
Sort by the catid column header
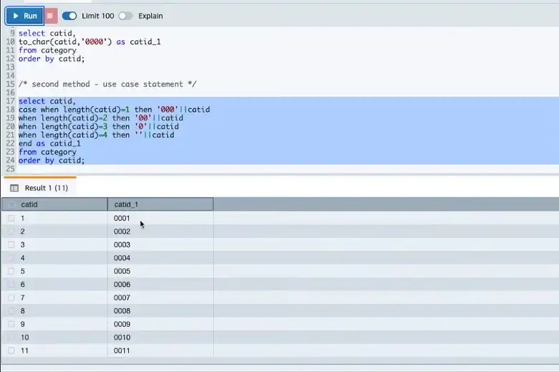[54, 204]
